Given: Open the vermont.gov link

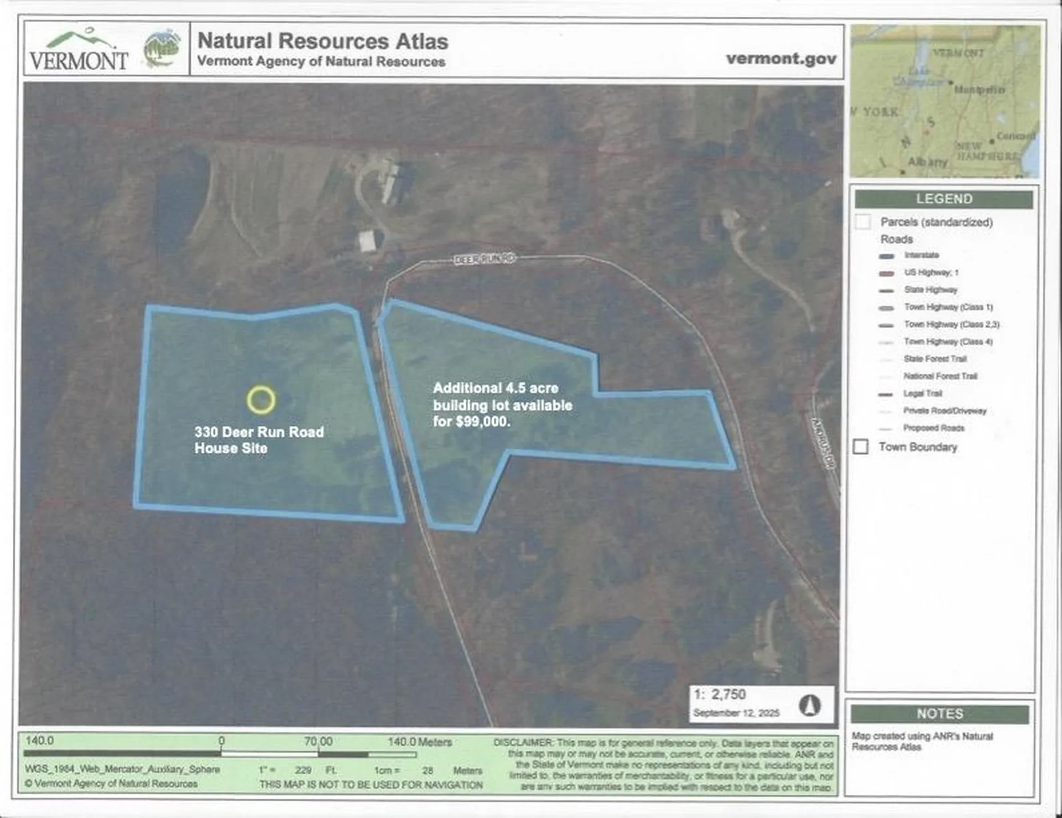Looking at the screenshot, I should [x=780, y=58].
